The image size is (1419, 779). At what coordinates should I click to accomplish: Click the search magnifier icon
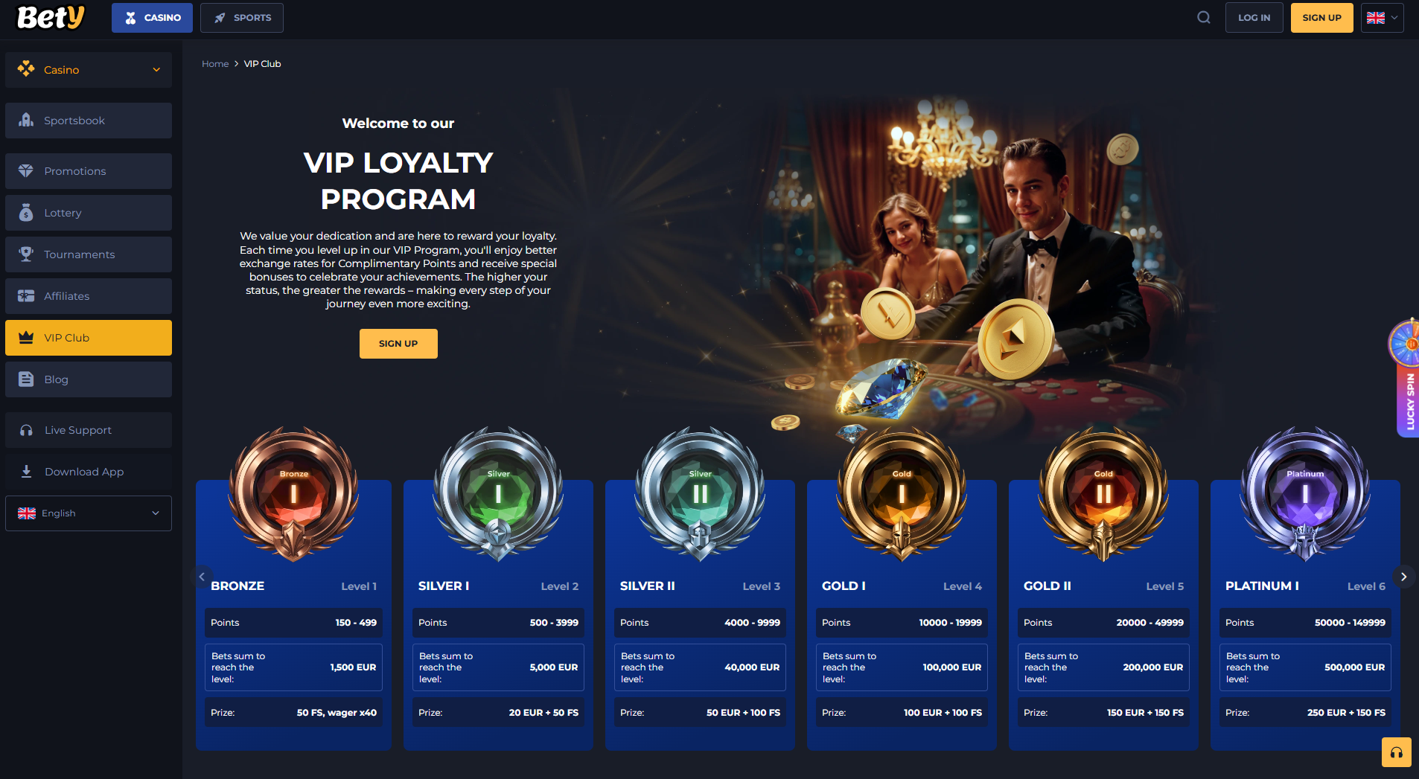click(x=1203, y=18)
